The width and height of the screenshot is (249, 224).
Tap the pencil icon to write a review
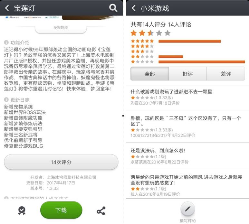(x=188, y=209)
